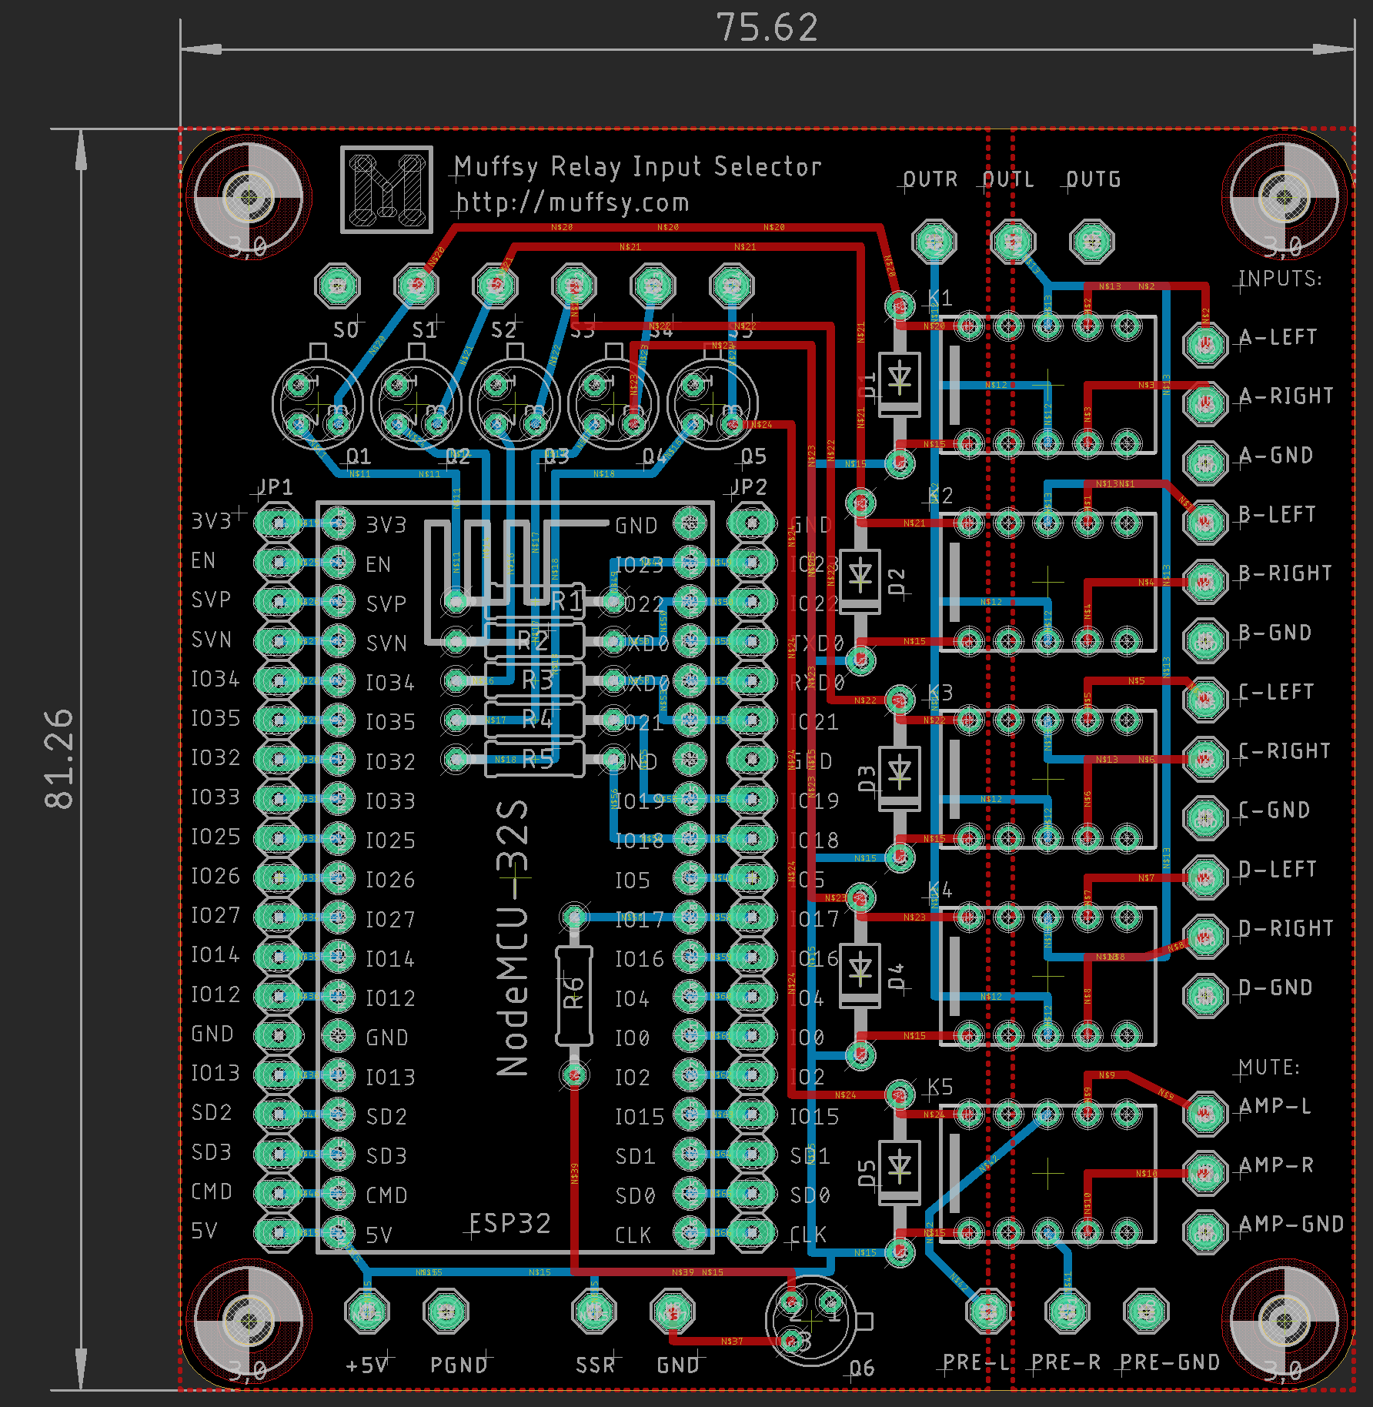
Task: Click the +5V power pad
Action: point(367,1311)
